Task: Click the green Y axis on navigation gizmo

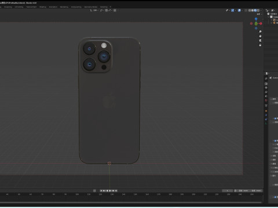Action: (x=256, y=24)
